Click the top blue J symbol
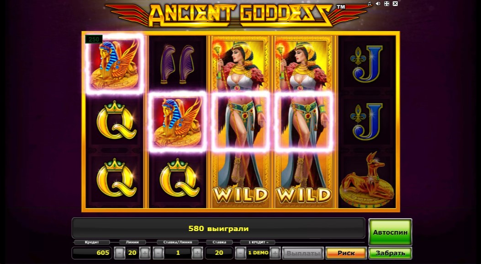The image size is (481, 264). 367,64
